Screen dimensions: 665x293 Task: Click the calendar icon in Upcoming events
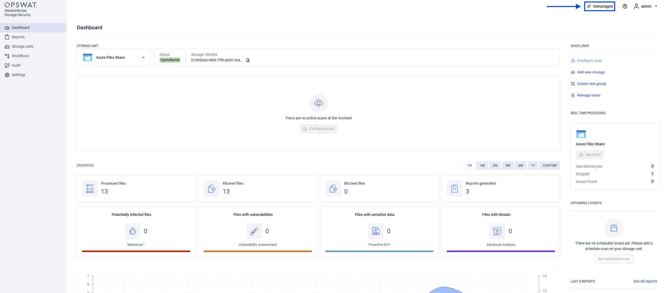click(x=614, y=228)
